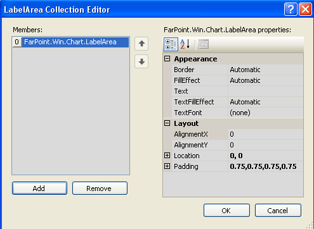Select the TextFillEffect property row

pos(237,102)
